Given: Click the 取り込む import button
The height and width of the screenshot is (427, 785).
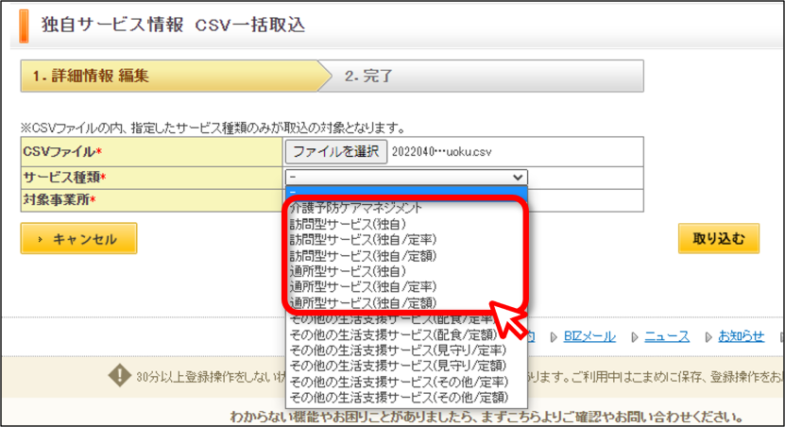Looking at the screenshot, I should (x=719, y=239).
